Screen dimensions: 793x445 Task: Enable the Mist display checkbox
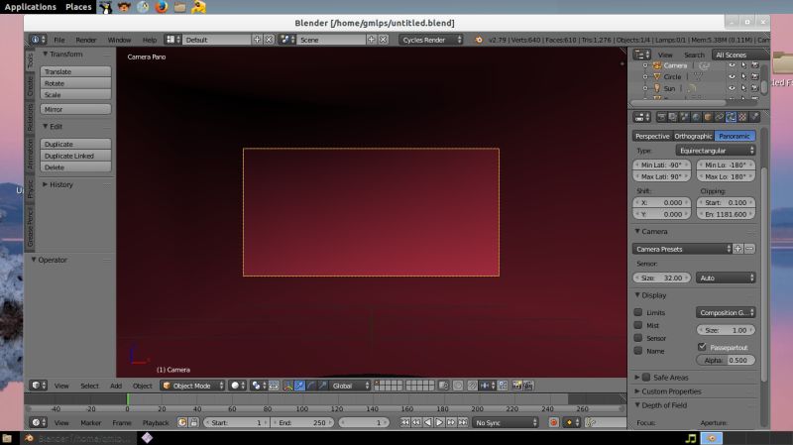point(638,325)
